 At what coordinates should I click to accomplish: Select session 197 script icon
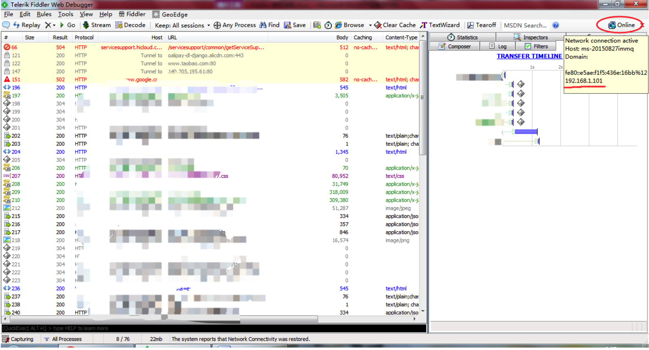[x=7, y=96]
